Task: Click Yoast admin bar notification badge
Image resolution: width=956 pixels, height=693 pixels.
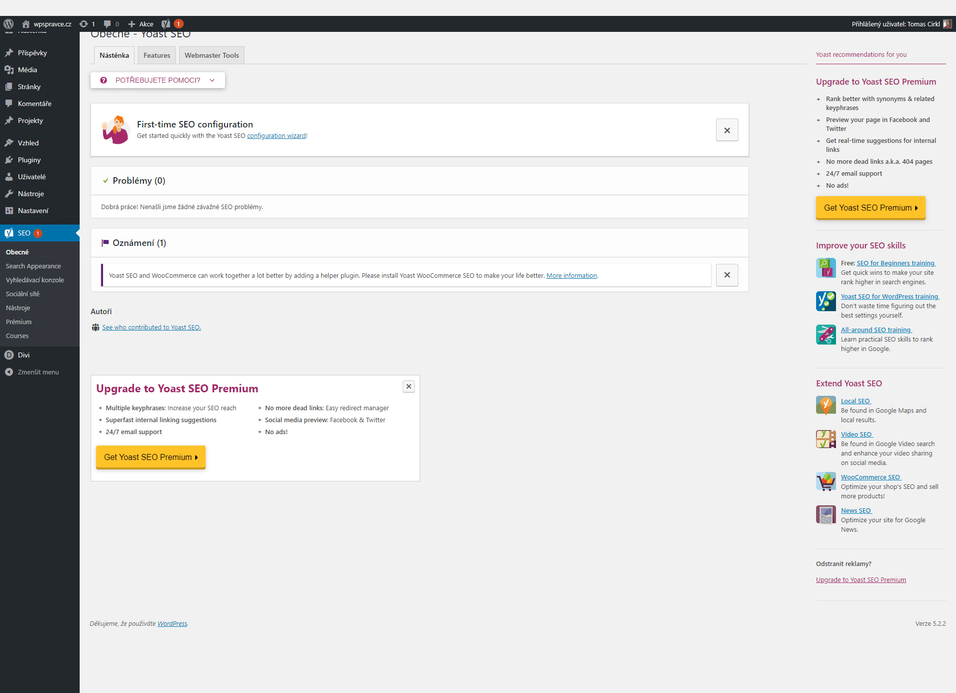Action: [x=179, y=24]
